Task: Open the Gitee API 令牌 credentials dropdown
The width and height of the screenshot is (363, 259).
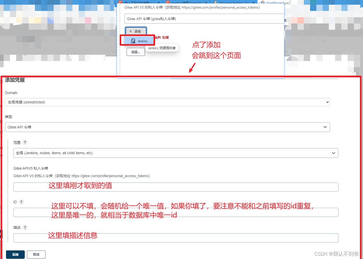Action: click(x=204, y=19)
